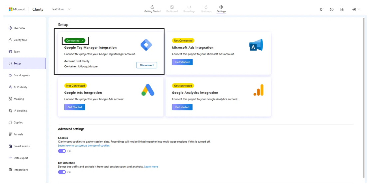
Task: Click the Microsoft Ads logo
Action: [256, 45]
